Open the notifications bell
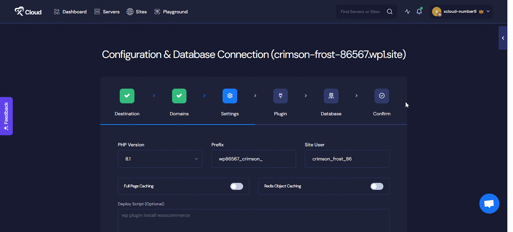 [x=419, y=12]
